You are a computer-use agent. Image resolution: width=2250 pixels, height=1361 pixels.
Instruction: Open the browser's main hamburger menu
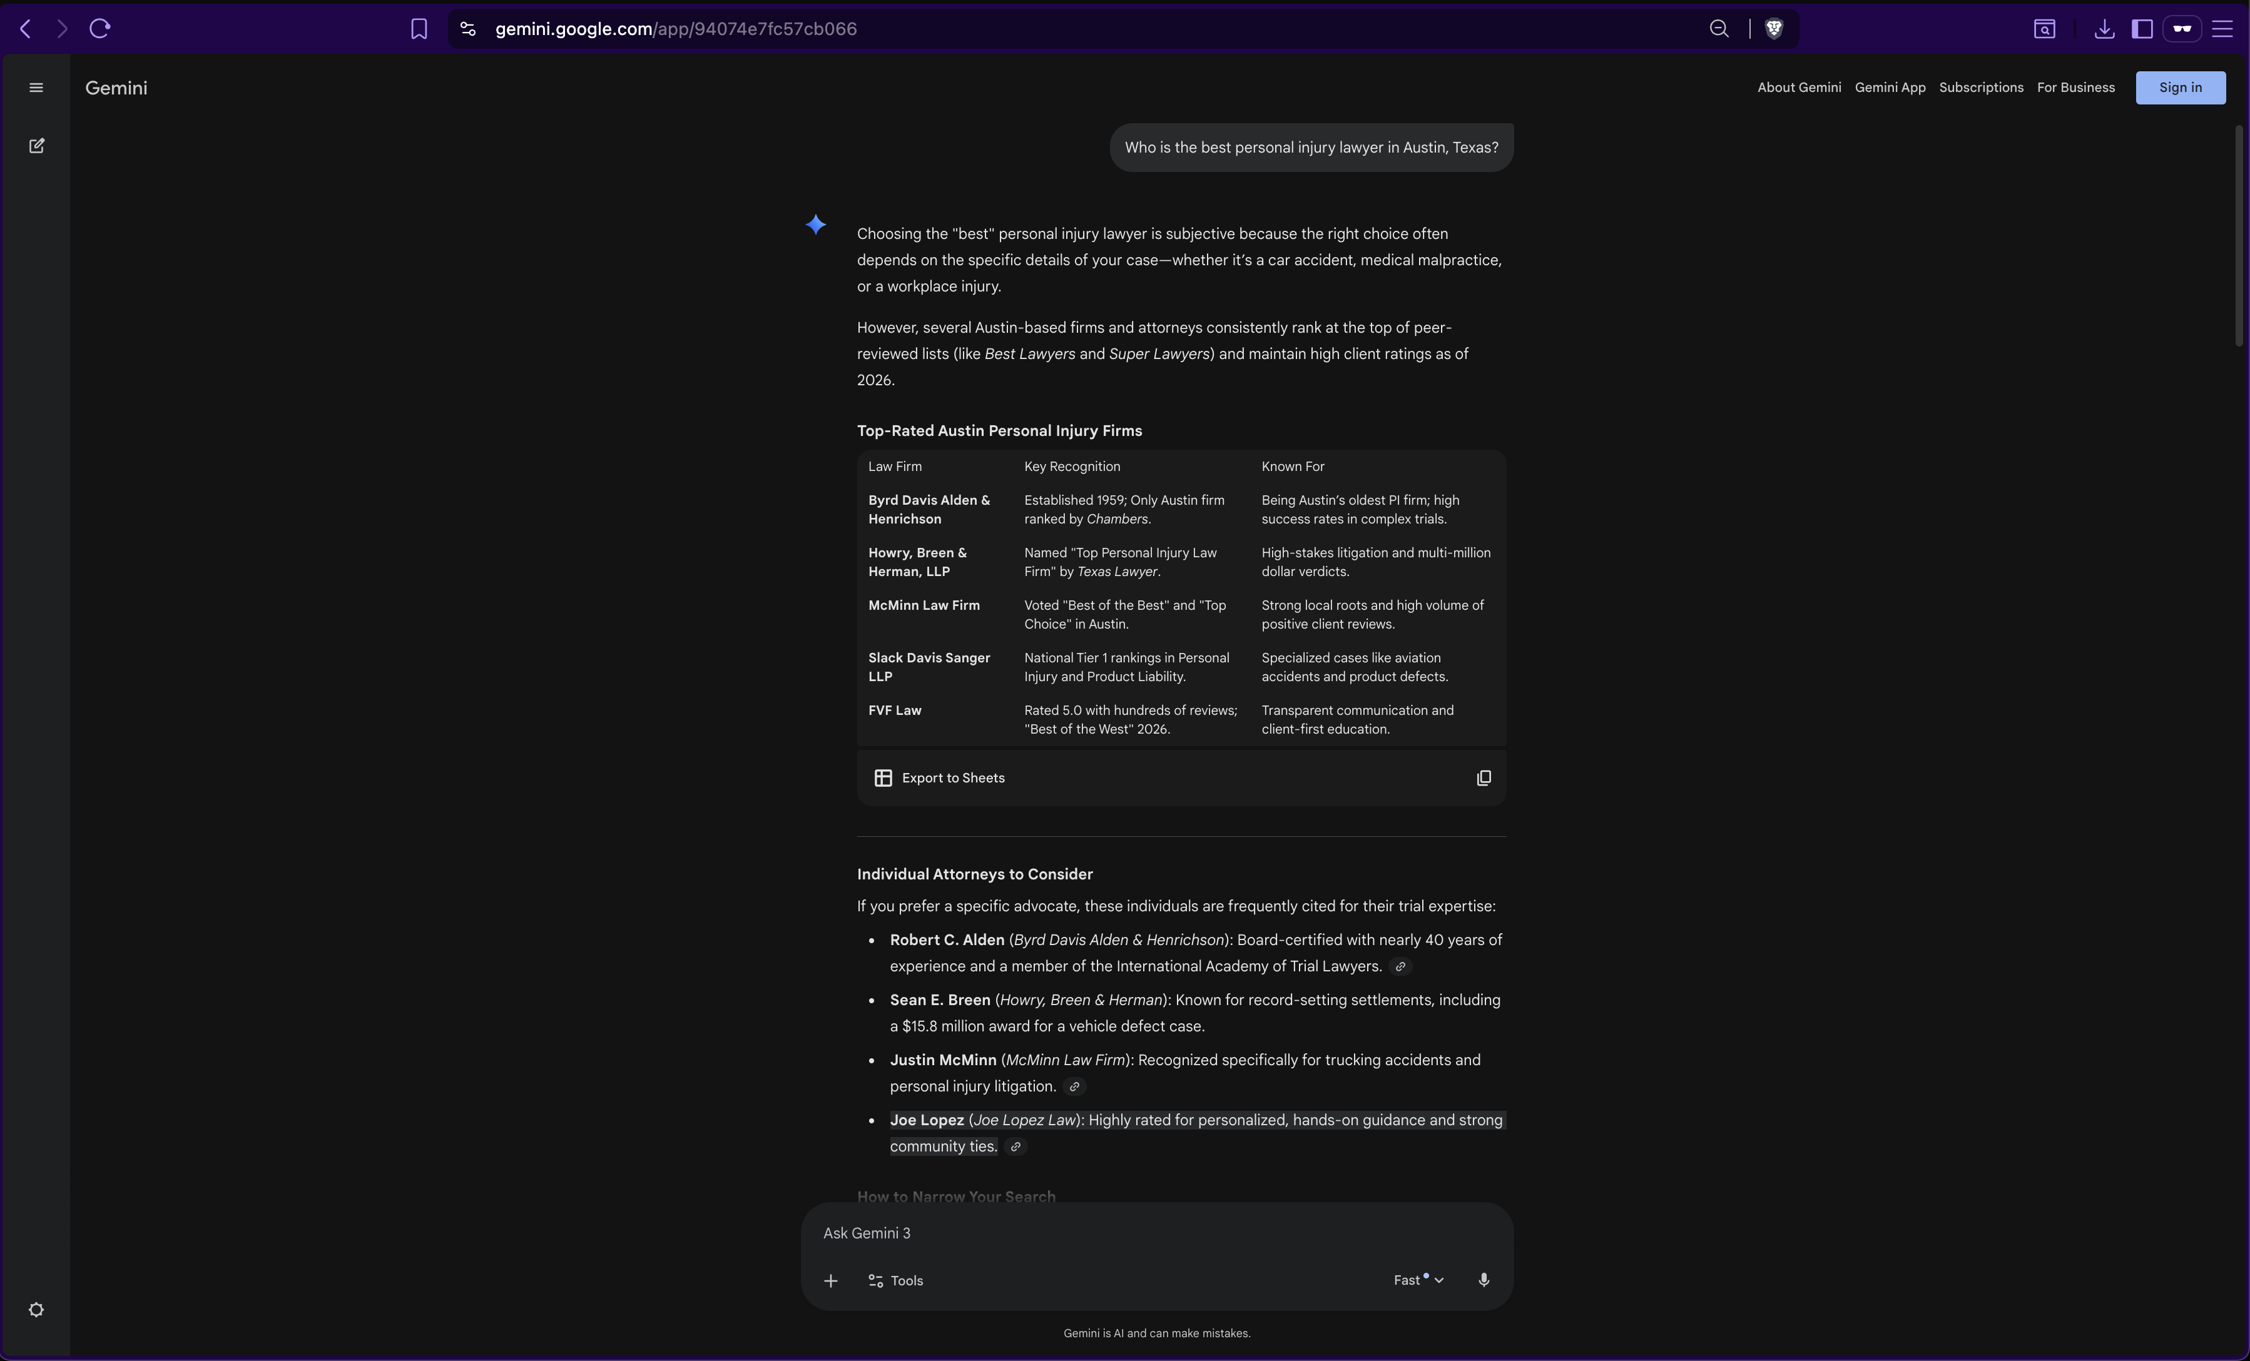point(2222,29)
